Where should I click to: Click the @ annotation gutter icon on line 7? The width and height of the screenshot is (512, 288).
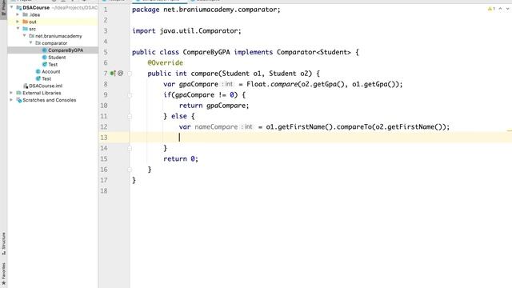coord(121,73)
